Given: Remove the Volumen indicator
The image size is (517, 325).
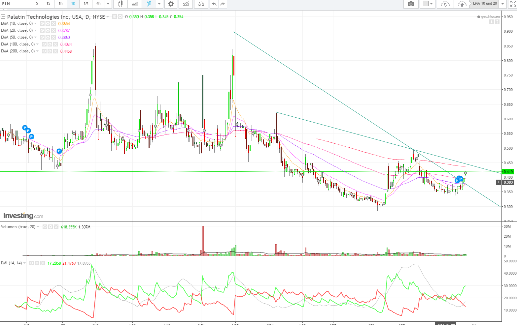Looking at the screenshot, I should pyautogui.click(x=56, y=227).
